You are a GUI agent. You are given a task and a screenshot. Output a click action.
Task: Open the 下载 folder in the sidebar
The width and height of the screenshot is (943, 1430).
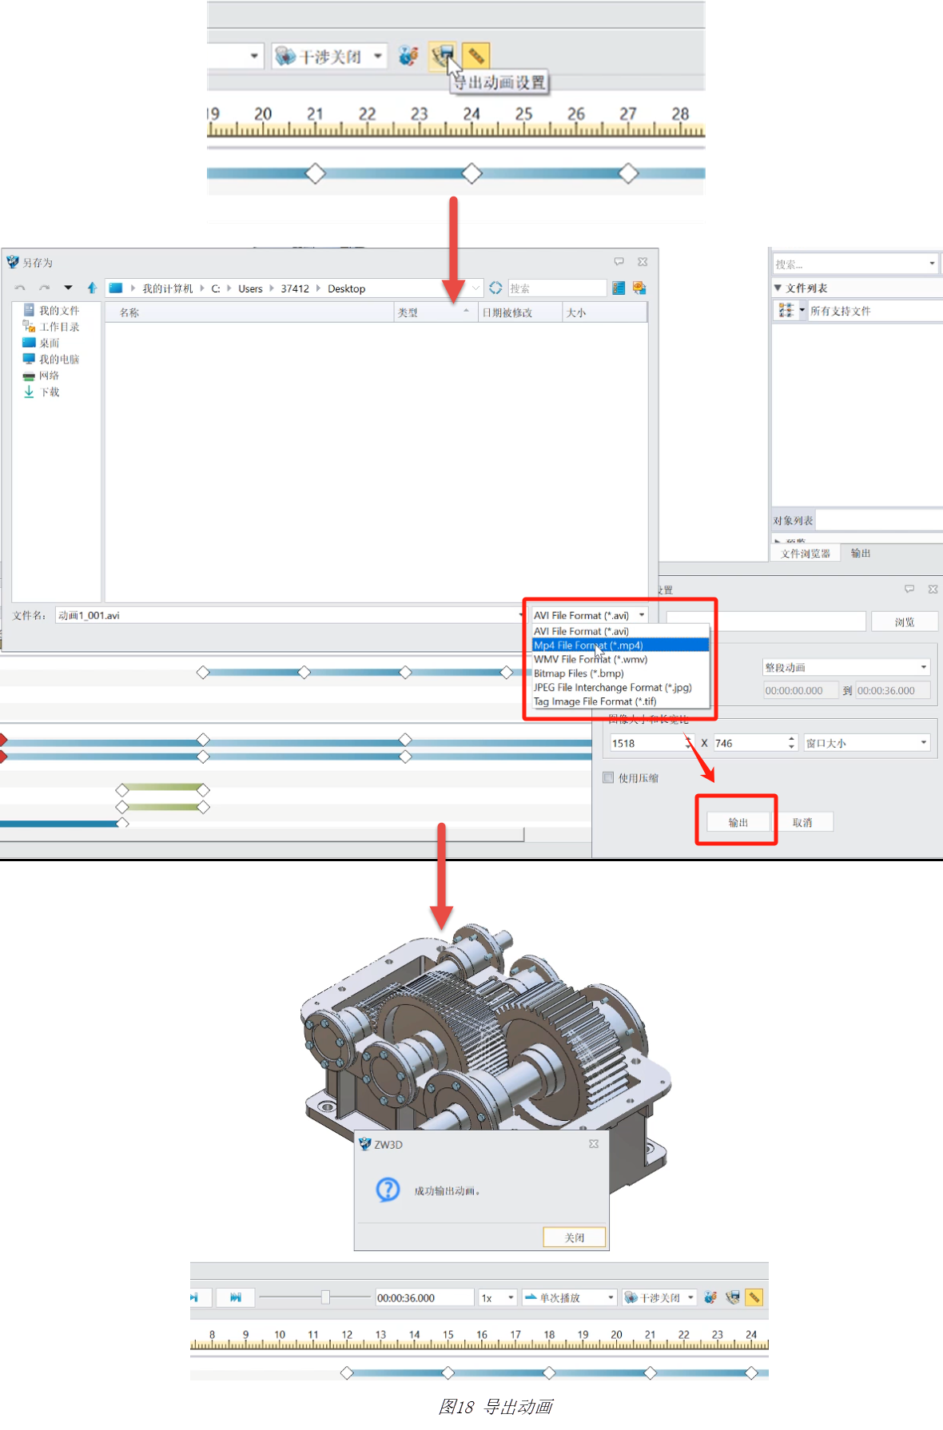point(50,392)
